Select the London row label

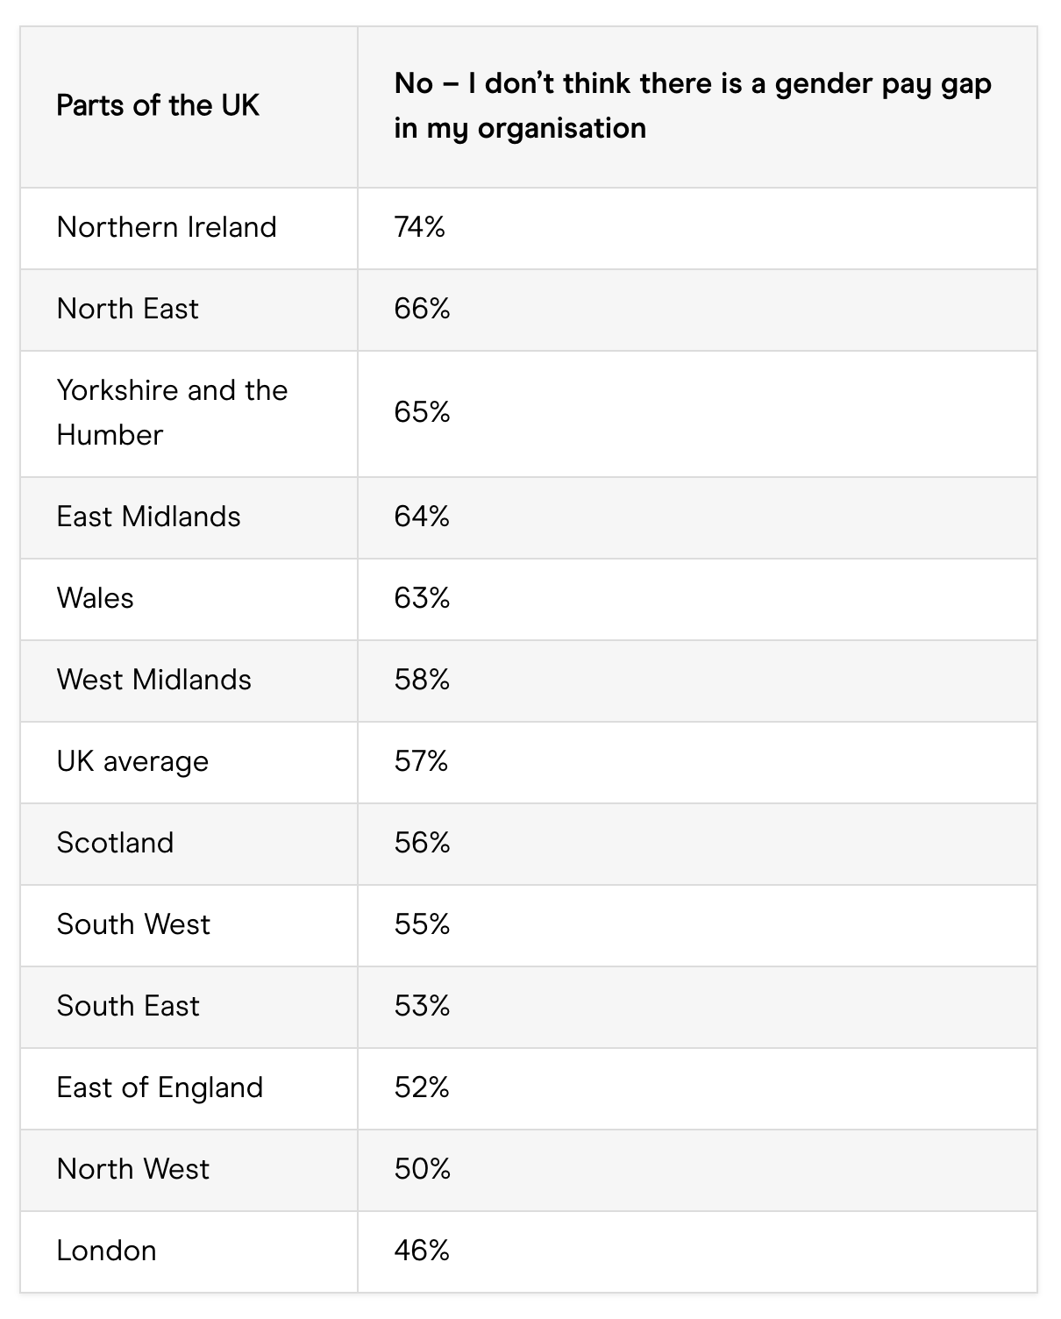point(106,1251)
